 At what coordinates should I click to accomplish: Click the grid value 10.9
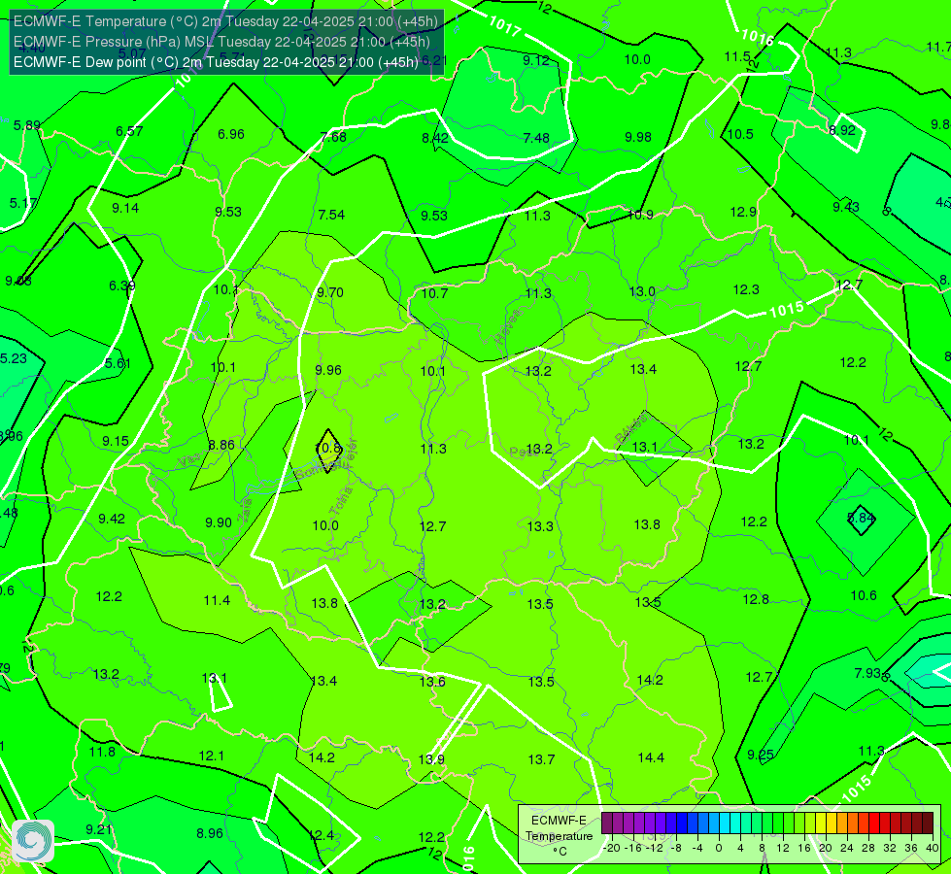[640, 215]
